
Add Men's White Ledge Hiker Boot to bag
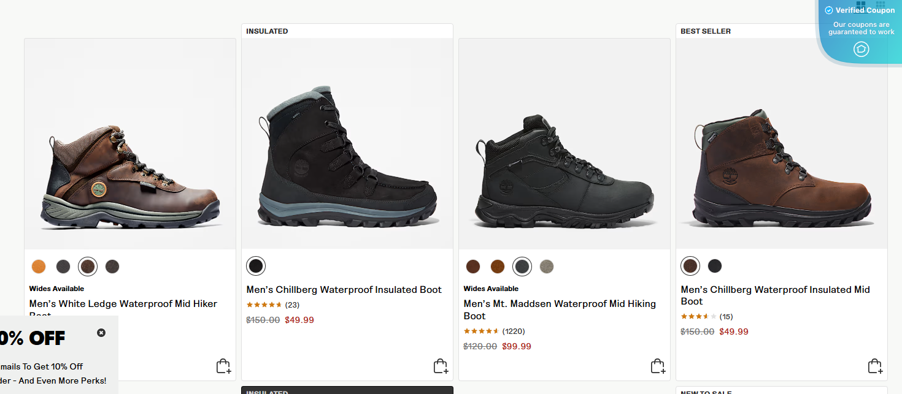click(x=223, y=366)
